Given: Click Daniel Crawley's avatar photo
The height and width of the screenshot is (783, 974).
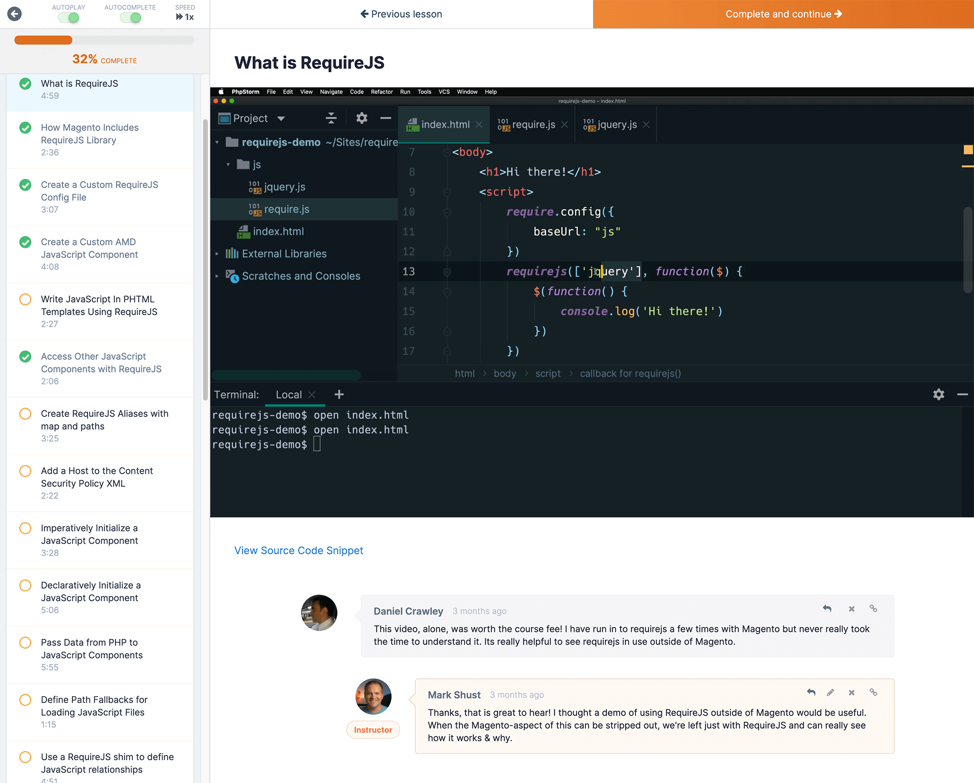Looking at the screenshot, I should coord(319,613).
